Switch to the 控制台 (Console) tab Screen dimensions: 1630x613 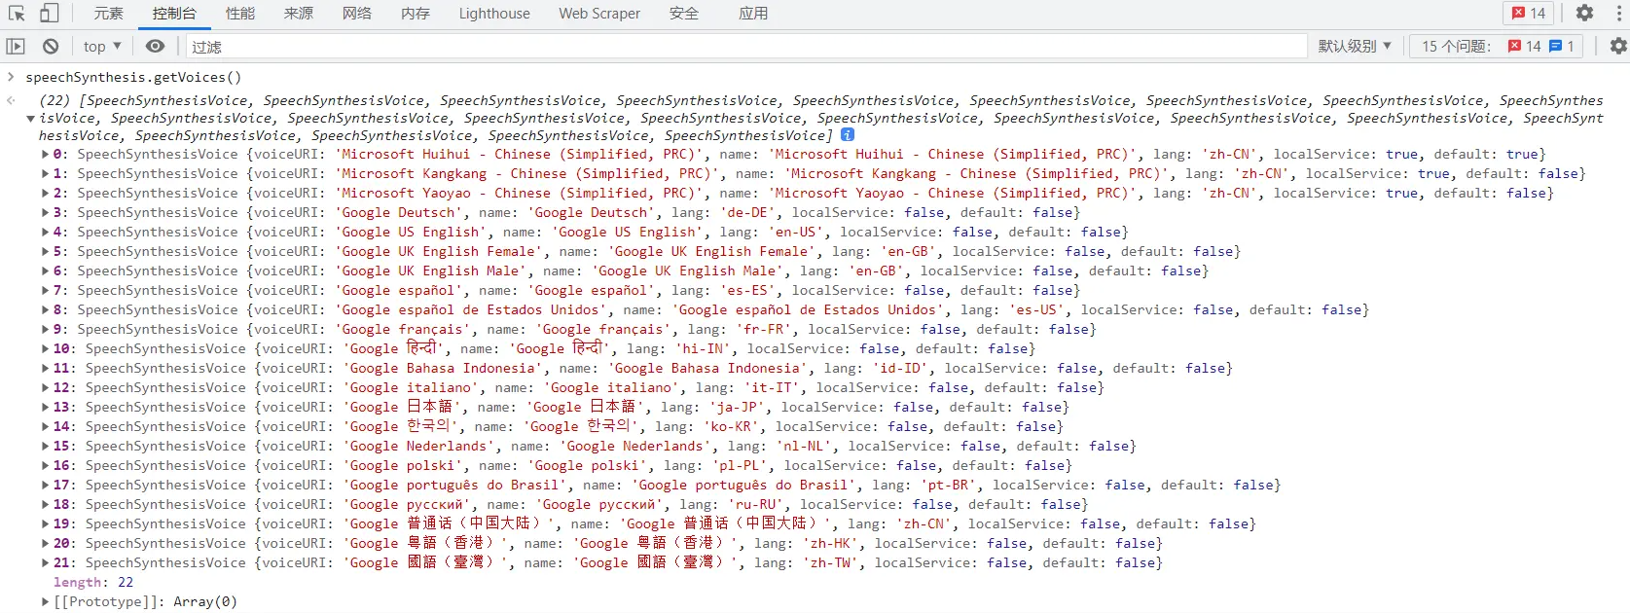tap(174, 14)
